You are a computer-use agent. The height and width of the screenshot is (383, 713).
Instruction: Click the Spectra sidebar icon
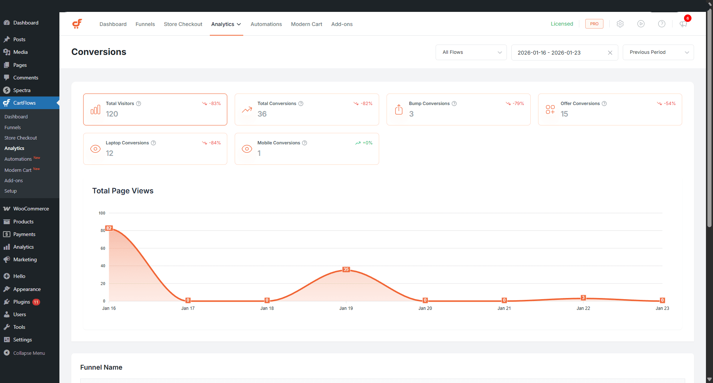click(7, 90)
